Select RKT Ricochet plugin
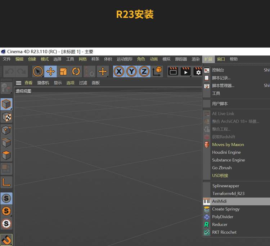The image size is (270, 246). point(237,232)
